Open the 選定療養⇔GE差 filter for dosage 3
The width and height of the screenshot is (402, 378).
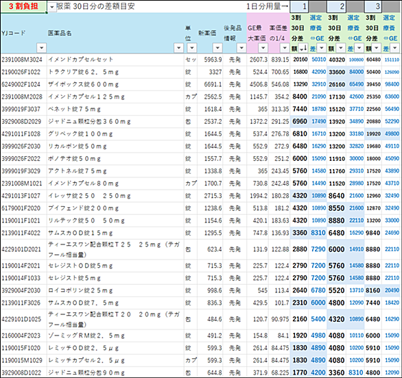click(395, 48)
